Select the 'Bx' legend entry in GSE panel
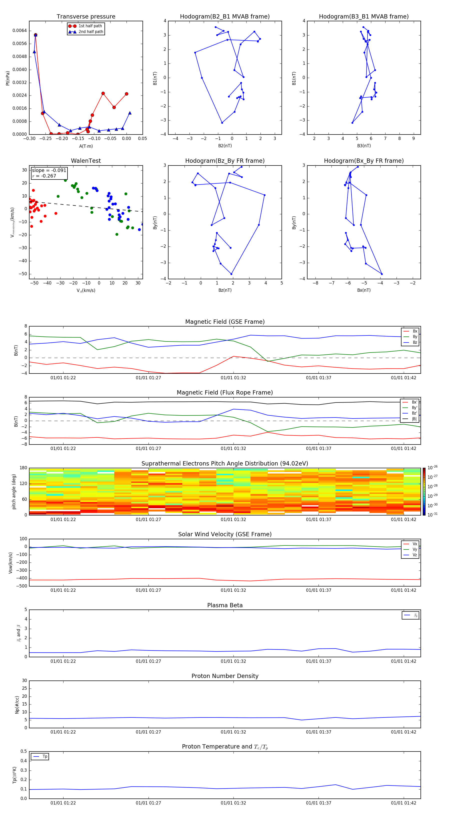450x825 pixels. coord(410,331)
